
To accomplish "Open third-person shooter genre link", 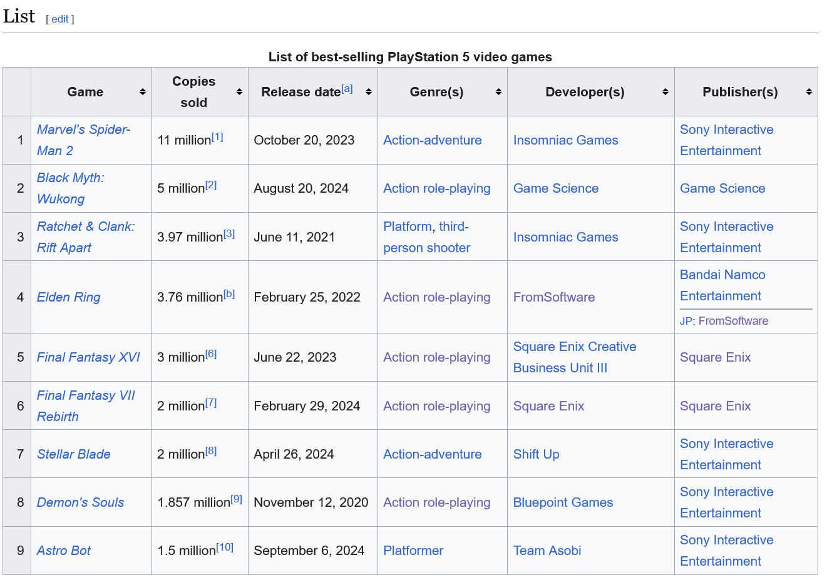I will pyautogui.click(x=427, y=237).
